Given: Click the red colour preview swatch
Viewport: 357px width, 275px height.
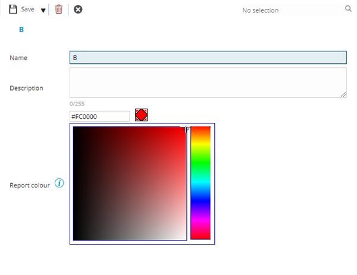Looking at the screenshot, I should (141, 115).
